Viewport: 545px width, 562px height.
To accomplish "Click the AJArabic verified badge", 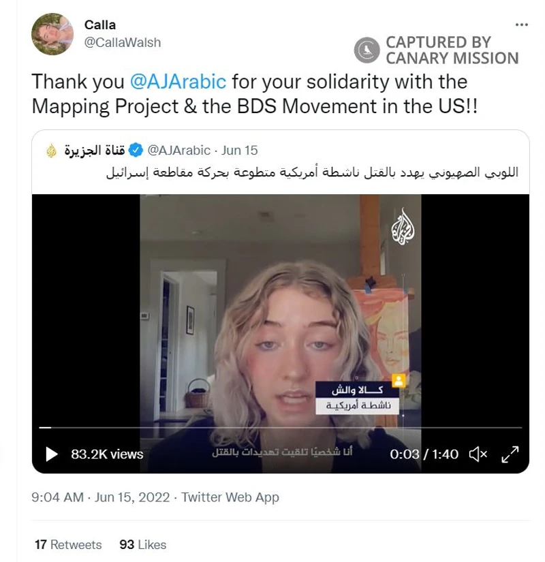I will 136,150.
